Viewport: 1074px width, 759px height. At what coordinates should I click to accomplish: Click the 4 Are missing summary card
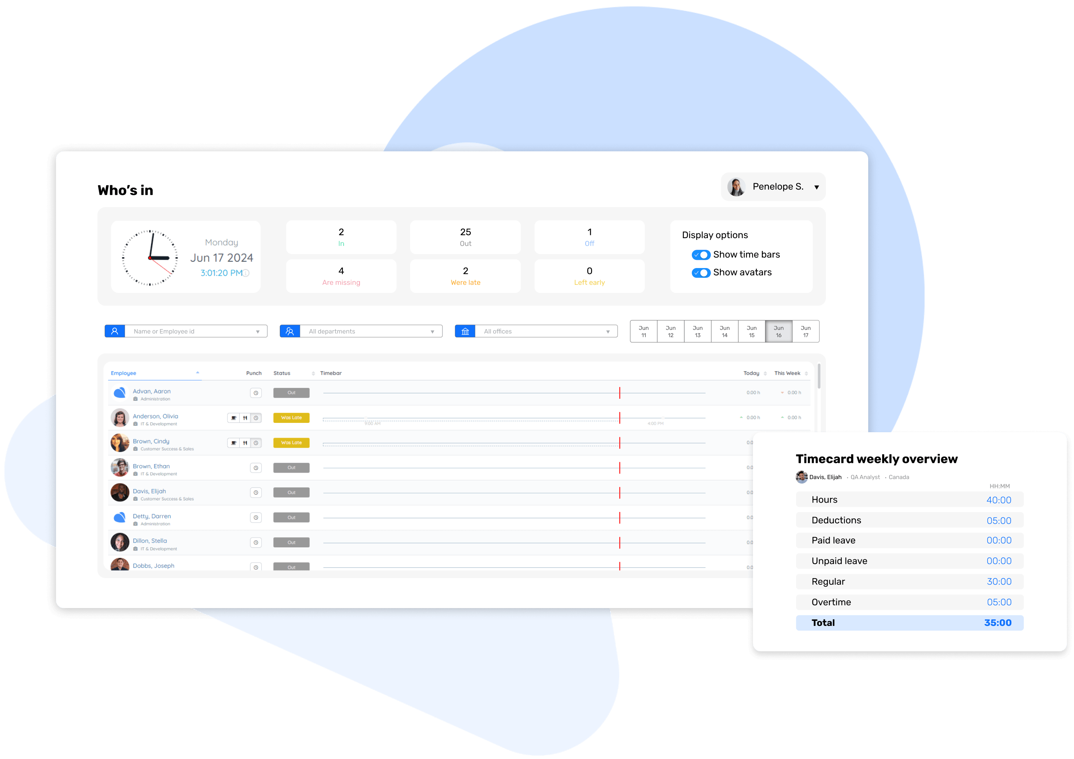click(x=341, y=276)
